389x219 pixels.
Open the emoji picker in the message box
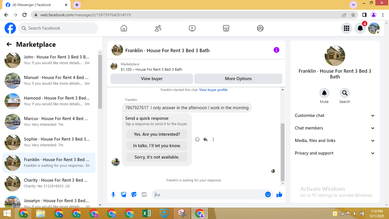268,194
